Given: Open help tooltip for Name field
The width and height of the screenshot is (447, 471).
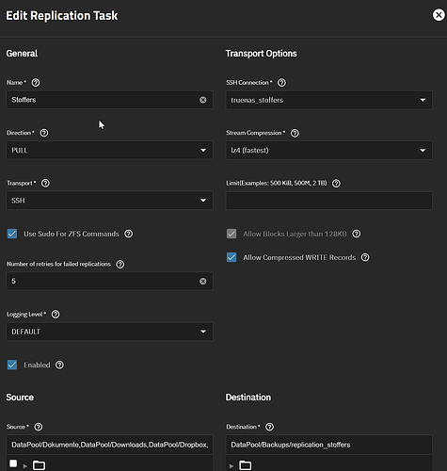Looking at the screenshot, I should [x=36, y=83].
